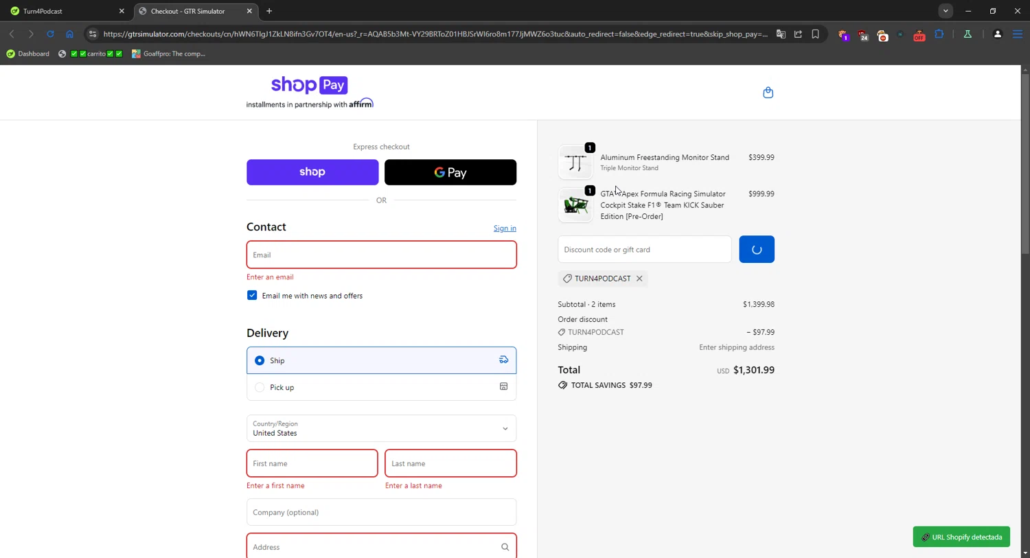1030x558 pixels.
Task: Open site information icon in address bar
Action: pyautogui.click(x=93, y=34)
